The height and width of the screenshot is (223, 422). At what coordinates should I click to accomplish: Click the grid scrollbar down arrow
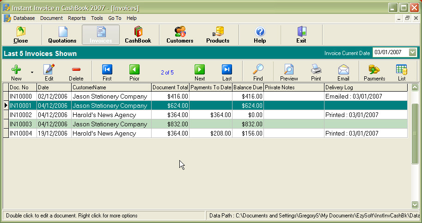(x=415, y=204)
